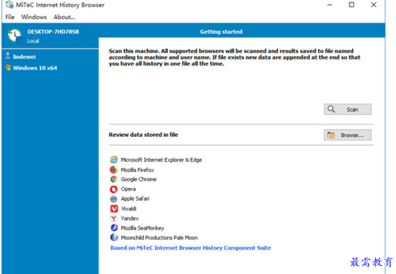Click the Review data stored in file label

tap(143, 135)
